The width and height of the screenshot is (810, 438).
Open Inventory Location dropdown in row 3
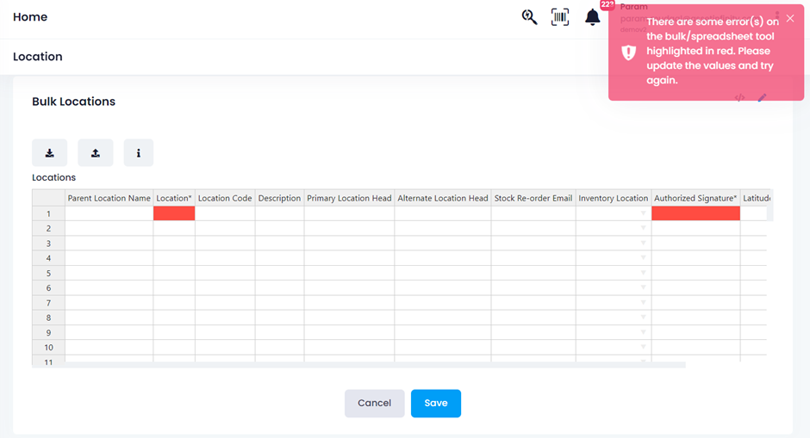pos(643,243)
